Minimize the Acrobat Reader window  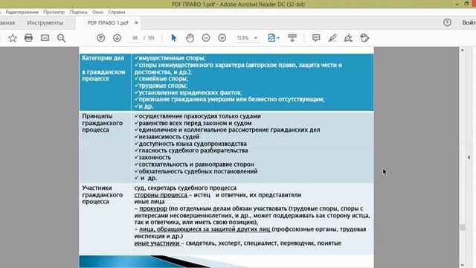click(457, 4)
